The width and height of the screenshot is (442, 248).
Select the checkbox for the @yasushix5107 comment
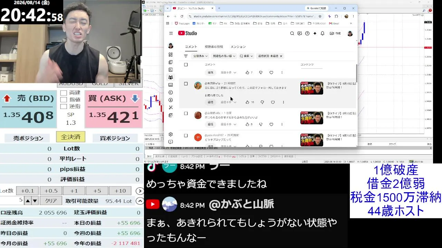(186, 136)
